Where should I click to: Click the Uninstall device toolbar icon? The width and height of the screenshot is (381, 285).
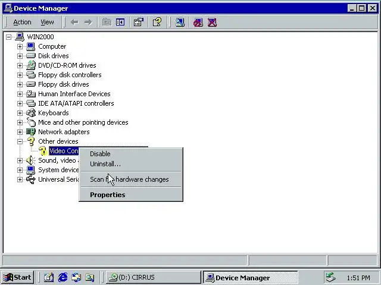point(212,23)
